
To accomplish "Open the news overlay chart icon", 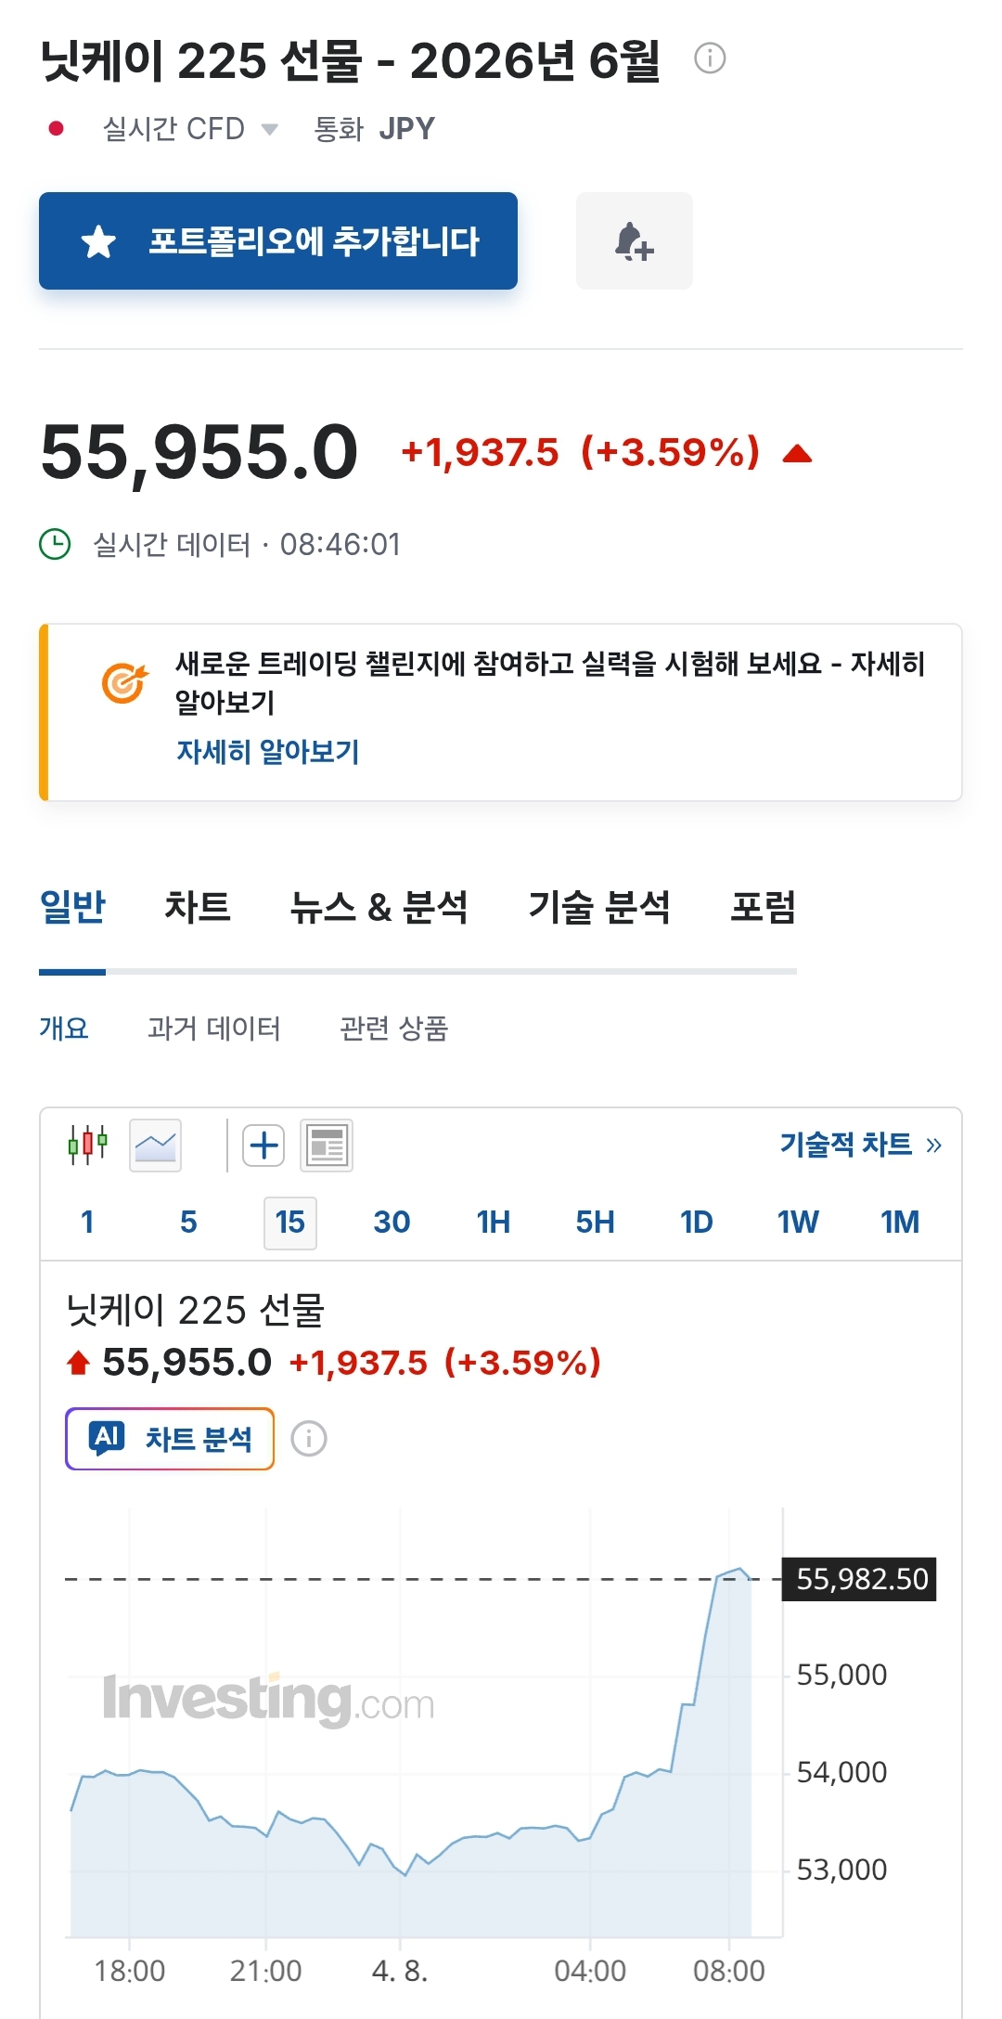I will (x=327, y=1145).
